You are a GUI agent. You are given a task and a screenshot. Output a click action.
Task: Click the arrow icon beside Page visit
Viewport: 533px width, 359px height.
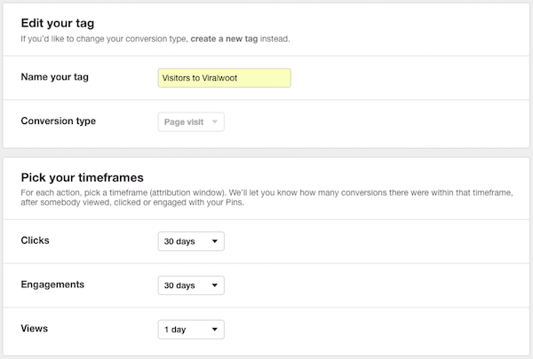[214, 121]
